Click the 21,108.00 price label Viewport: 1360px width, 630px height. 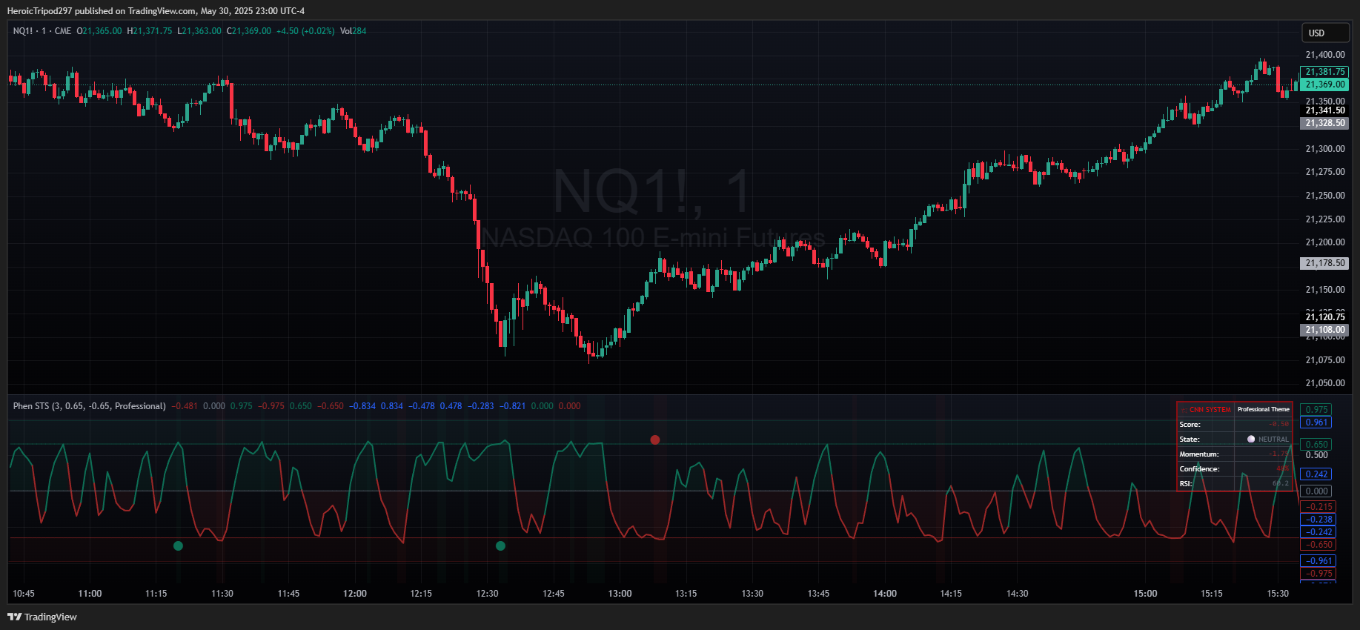click(1324, 330)
